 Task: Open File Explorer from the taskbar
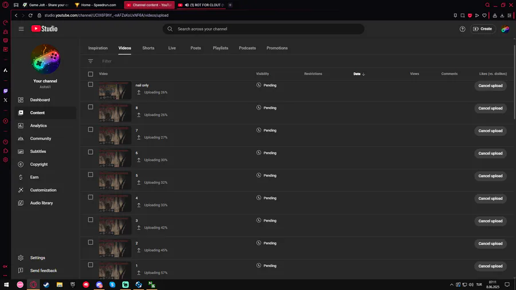(60, 285)
